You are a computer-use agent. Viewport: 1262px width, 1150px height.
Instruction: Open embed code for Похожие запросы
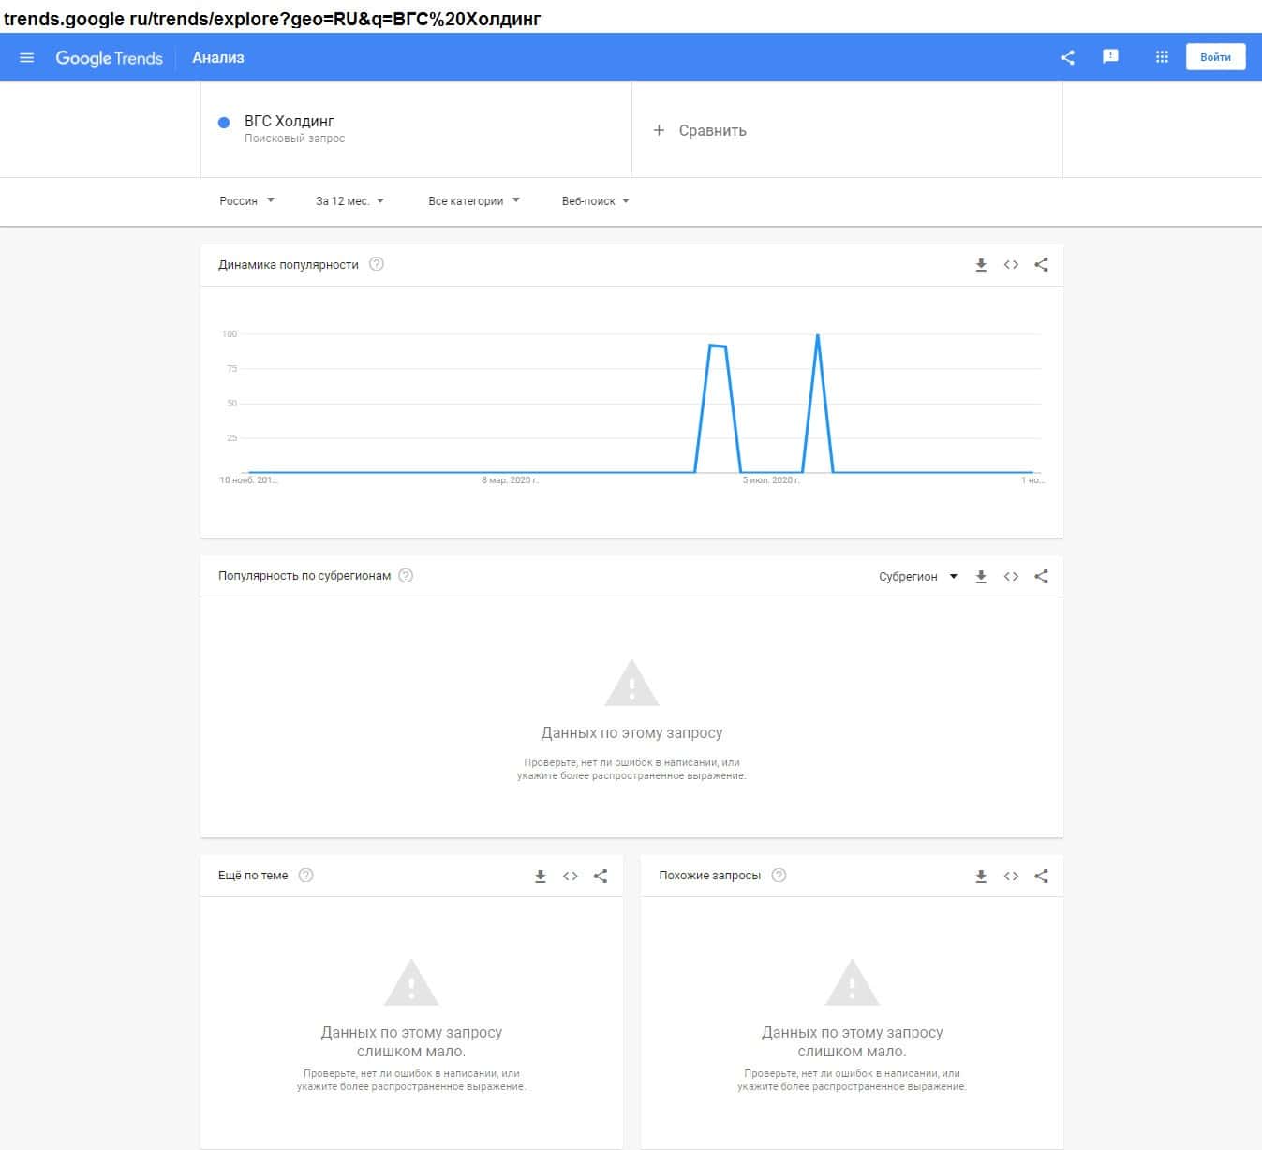1011,877
